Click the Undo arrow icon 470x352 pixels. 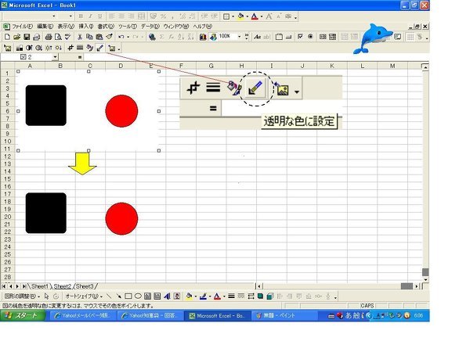point(121,37)
